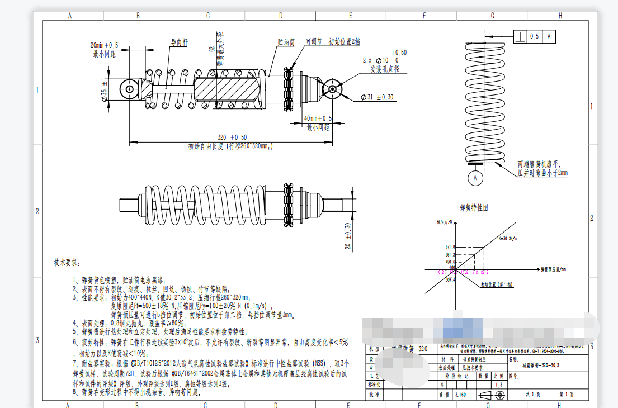The image size is (618, 408).
Task: Click the 贮油筒 callout label
Action: [x=286, y=42]
